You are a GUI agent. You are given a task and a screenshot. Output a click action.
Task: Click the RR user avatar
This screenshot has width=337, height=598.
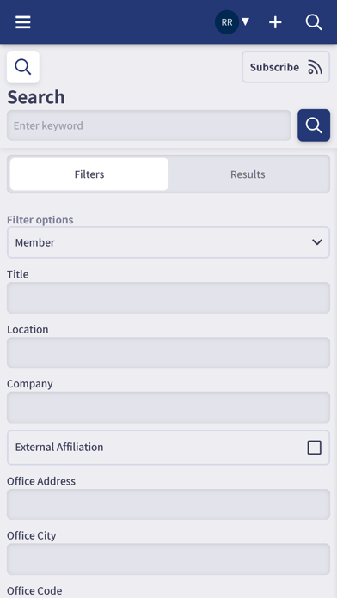click(x=227, y=22)
